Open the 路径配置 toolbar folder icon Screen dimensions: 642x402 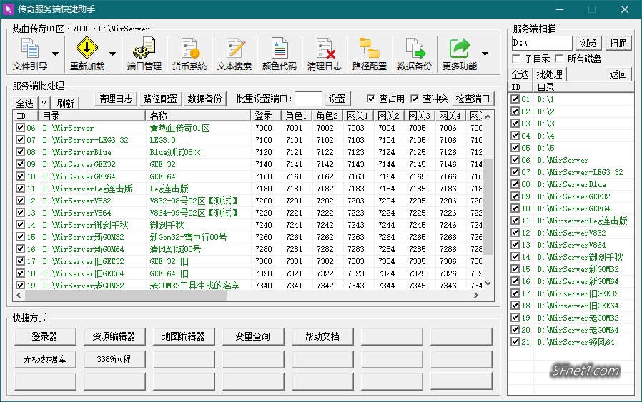(370, 54)
